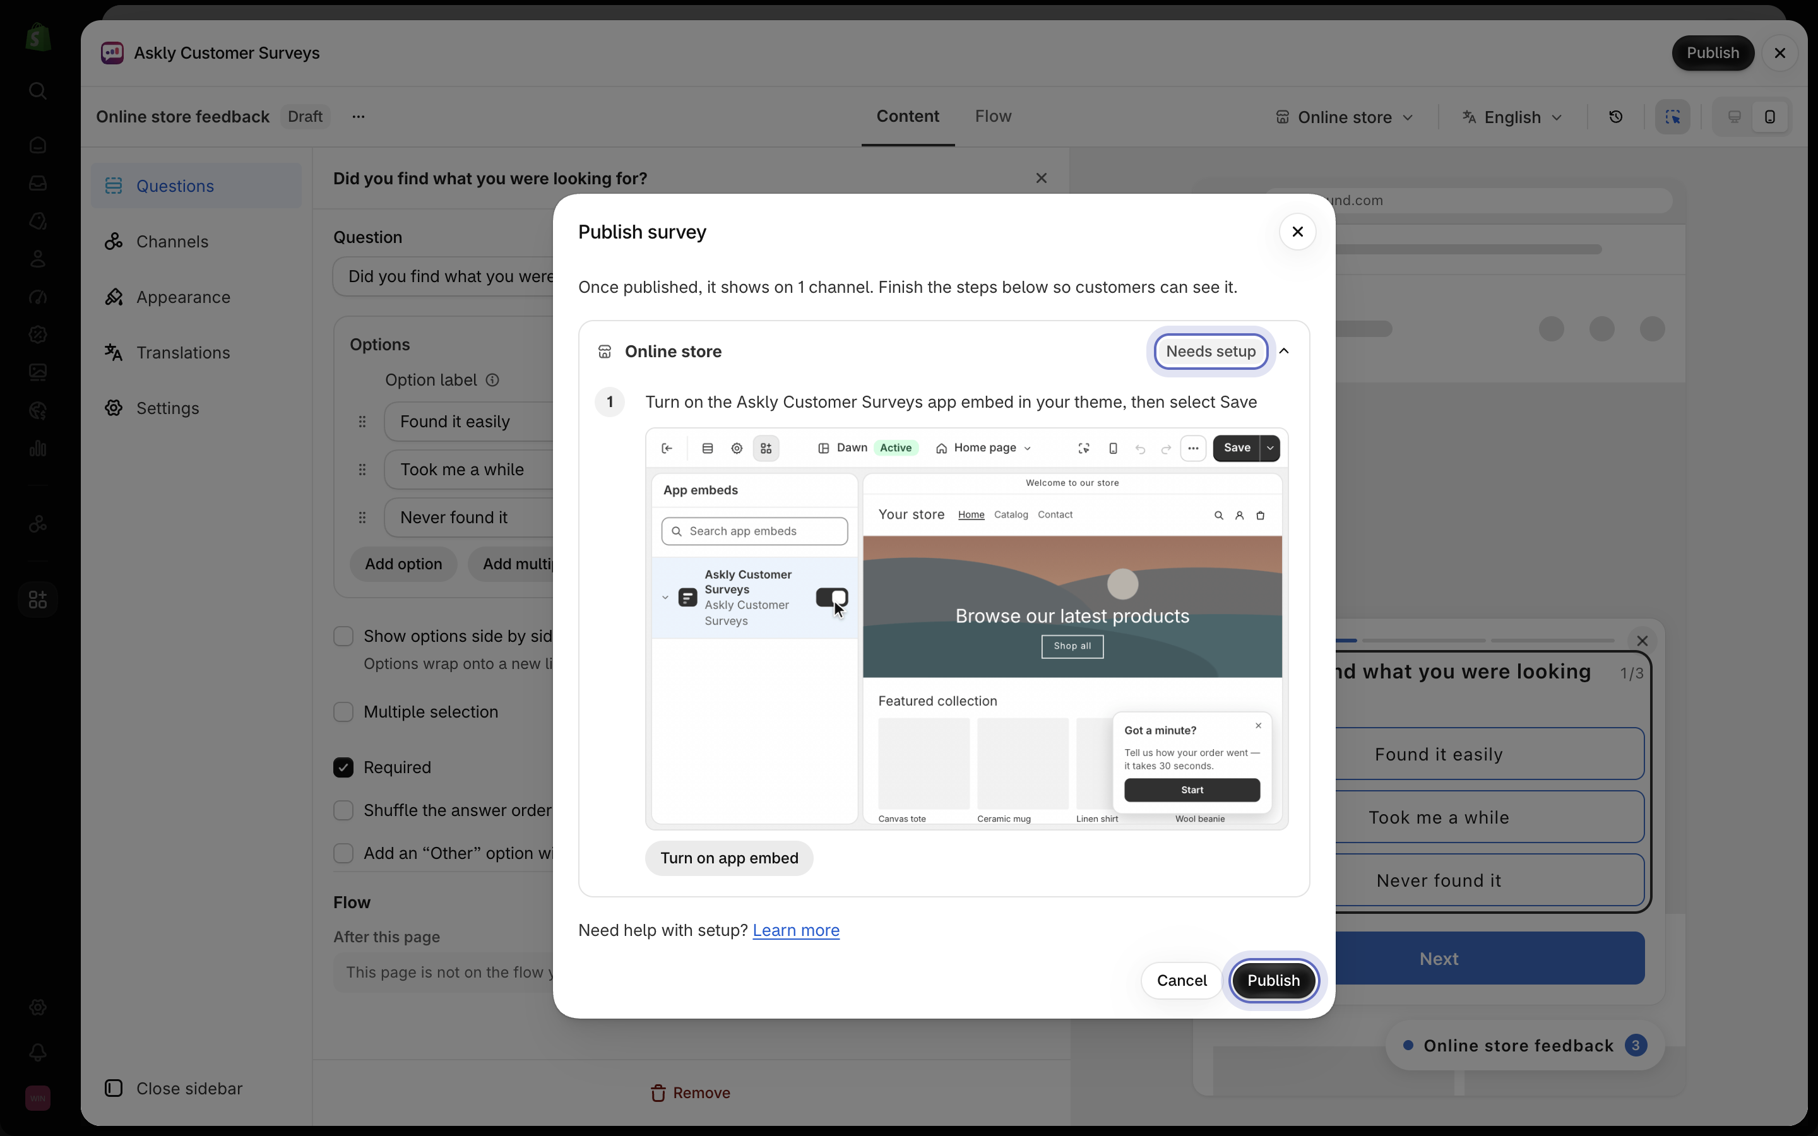1818x1136 pixels.
Task: Switch preview to mobile view icon
Action: coord(1770,117)
